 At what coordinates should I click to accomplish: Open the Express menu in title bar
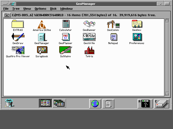(x=12, y=4)
